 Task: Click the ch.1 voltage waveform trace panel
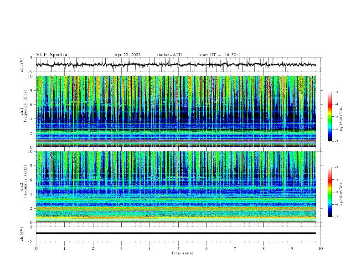tap(179, 65)
